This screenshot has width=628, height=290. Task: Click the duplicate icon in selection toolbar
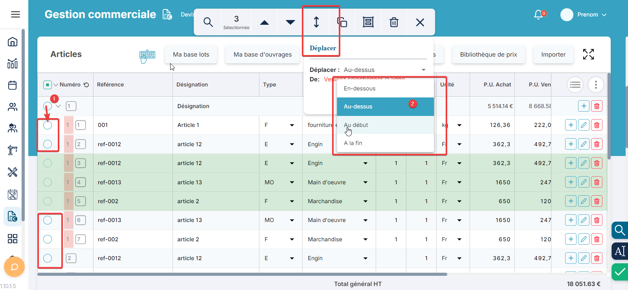pos(342,22)
